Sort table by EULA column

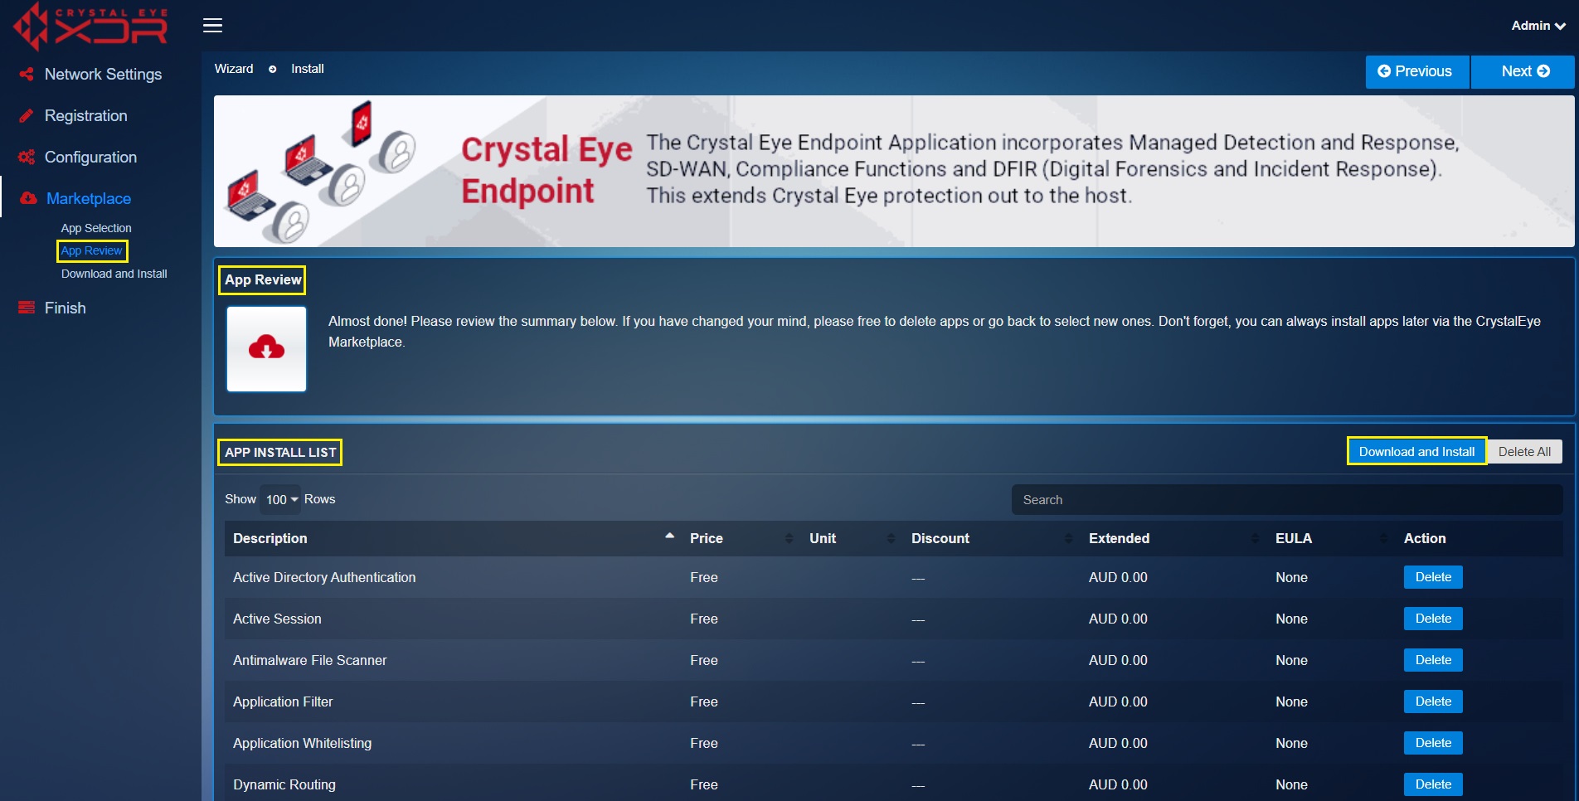(x=1382, y=538)
